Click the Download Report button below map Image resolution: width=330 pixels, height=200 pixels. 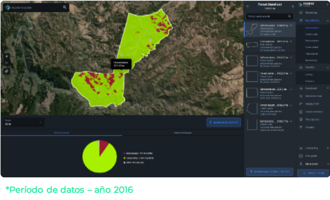point(223,122)
